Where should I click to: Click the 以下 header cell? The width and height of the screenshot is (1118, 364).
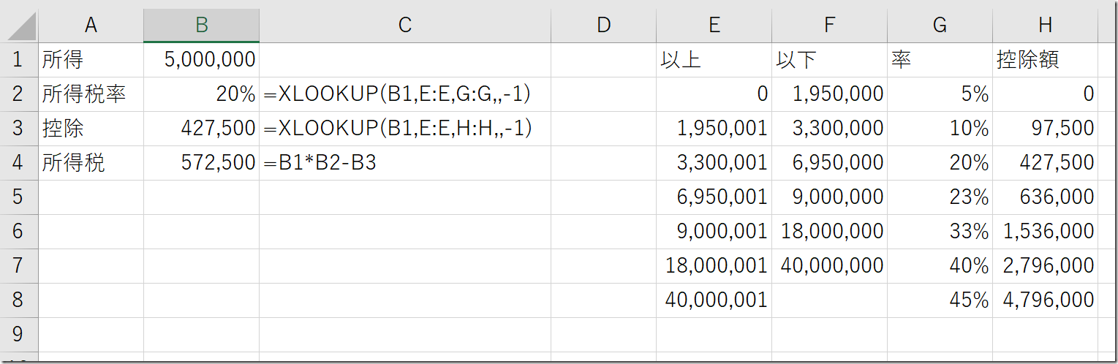point(829,60)
